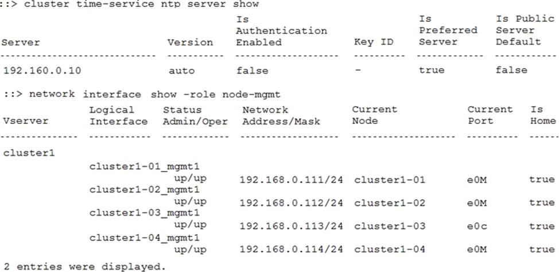Viewport: 559px width, 272px height.
Task: Click IP address 192.168.0.111/24
Action: tap(291, 180)
